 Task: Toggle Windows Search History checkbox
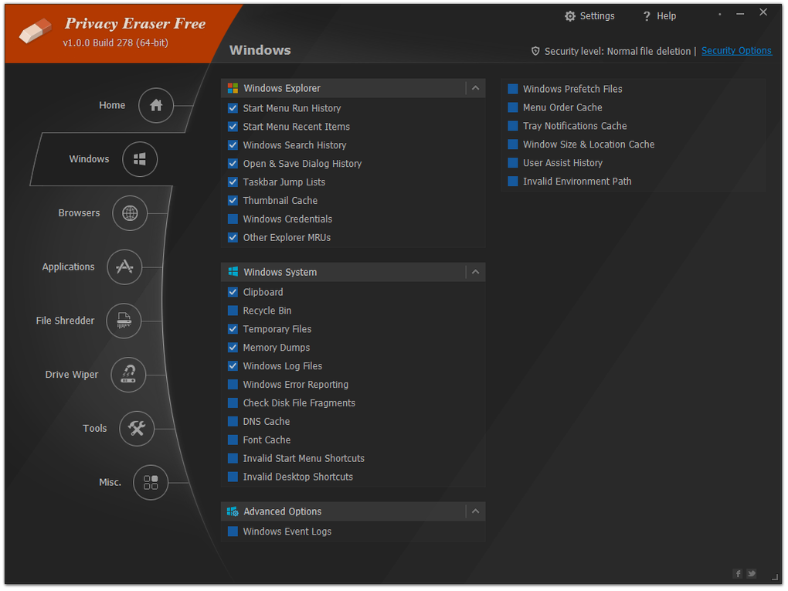tap(233, 145)
